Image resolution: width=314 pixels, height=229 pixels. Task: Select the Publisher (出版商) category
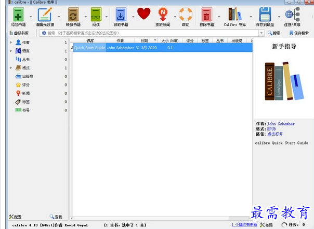24,76
